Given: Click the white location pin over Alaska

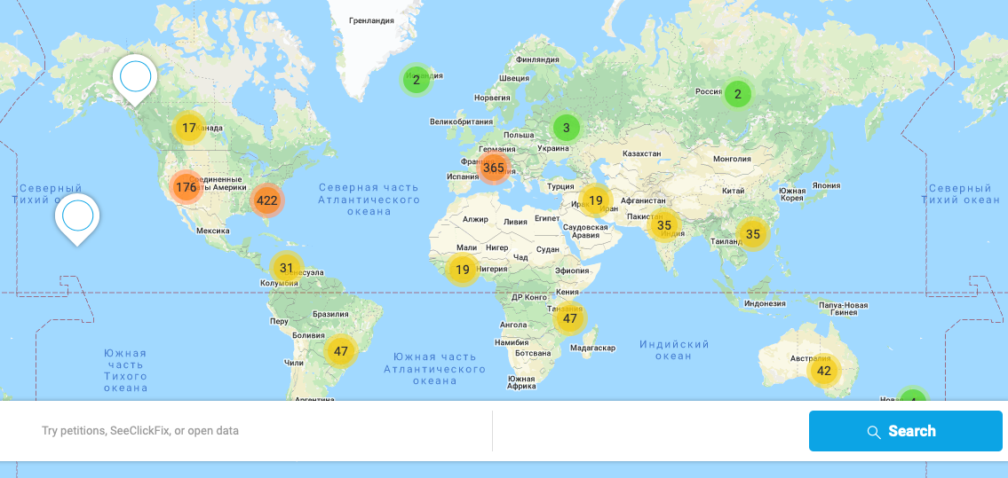Looking at the screenshot, I should tap(135, 78).
